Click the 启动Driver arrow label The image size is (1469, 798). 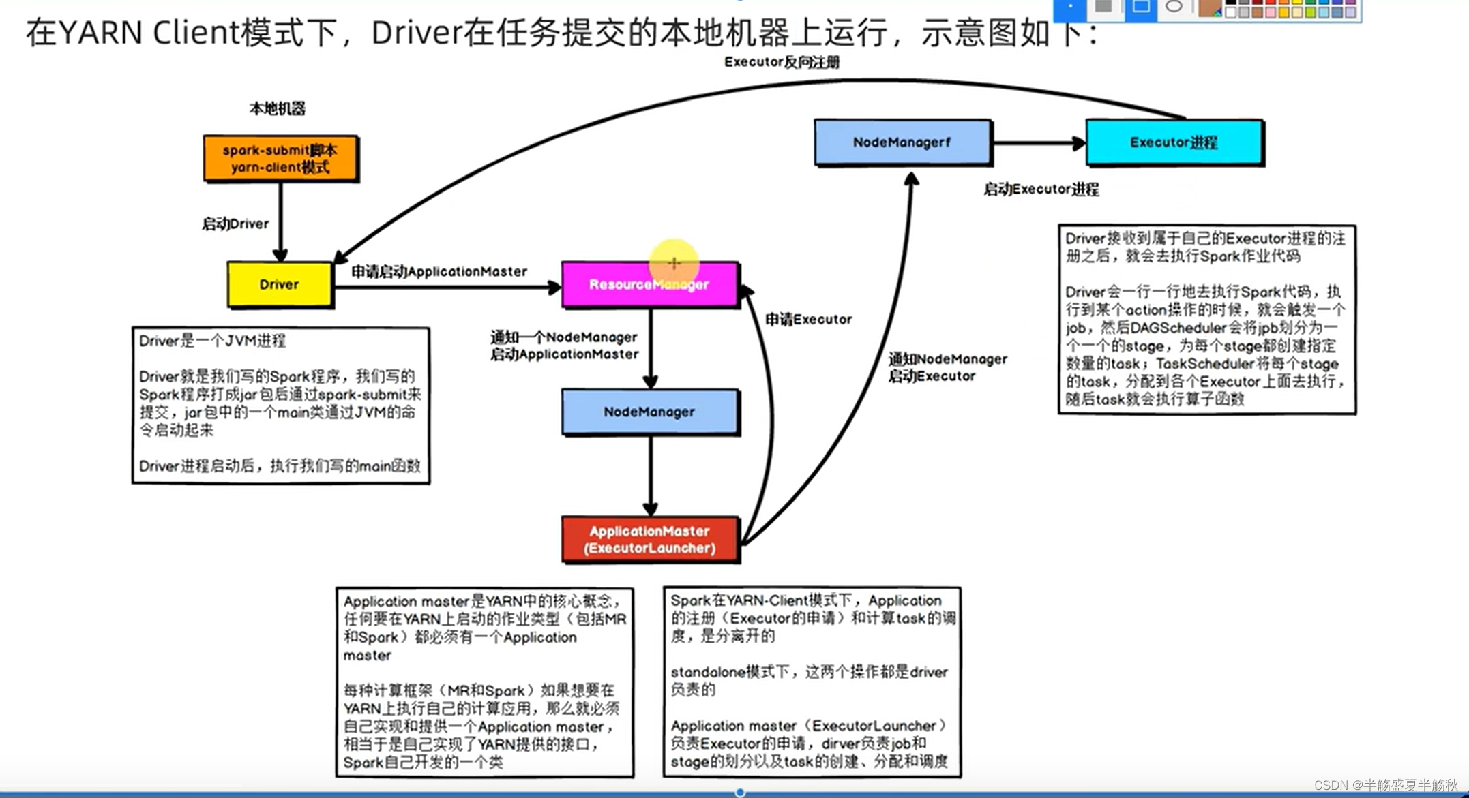pyautogui.click(x=235, y=224)
